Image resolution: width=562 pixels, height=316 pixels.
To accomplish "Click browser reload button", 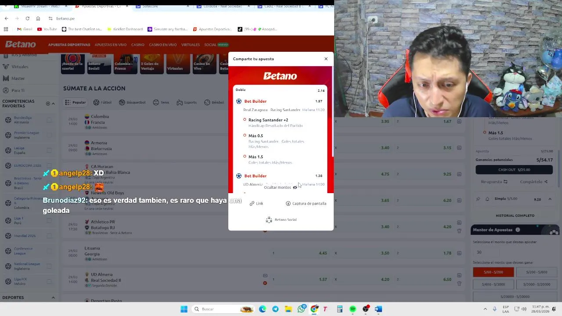I will pyautogui.click(x=27, y=18).
